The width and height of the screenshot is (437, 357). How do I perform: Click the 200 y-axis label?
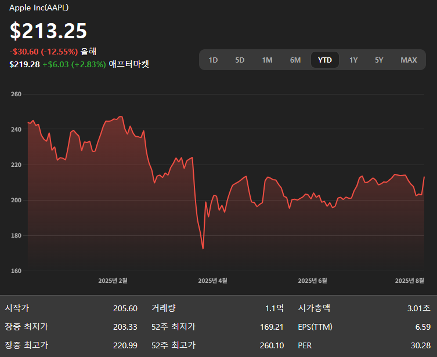(x=16, y=200)
